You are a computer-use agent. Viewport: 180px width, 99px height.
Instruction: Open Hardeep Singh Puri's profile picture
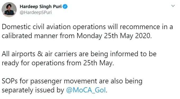[9, 10]
